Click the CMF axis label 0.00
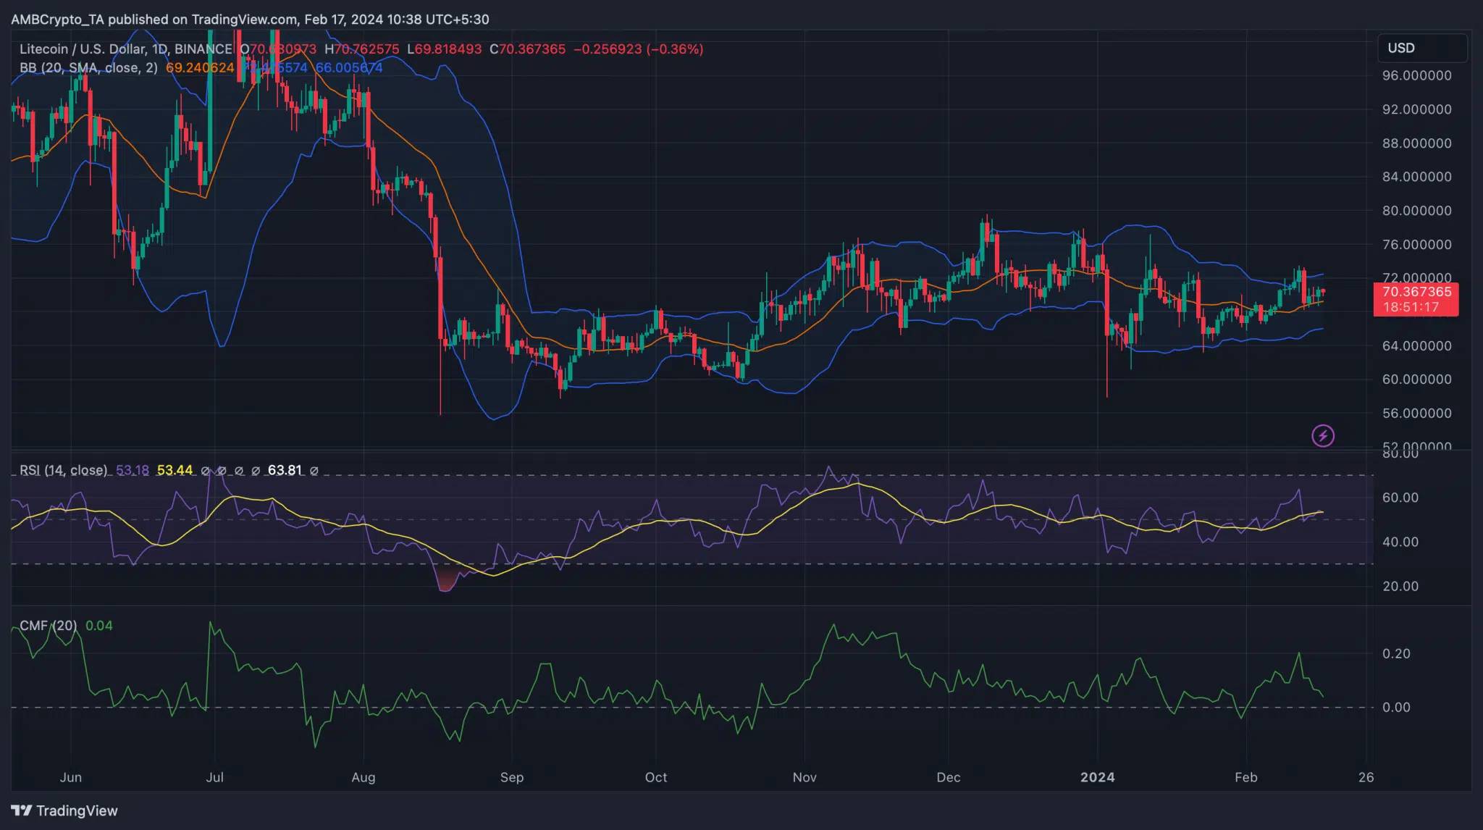 pos(1396,707)
